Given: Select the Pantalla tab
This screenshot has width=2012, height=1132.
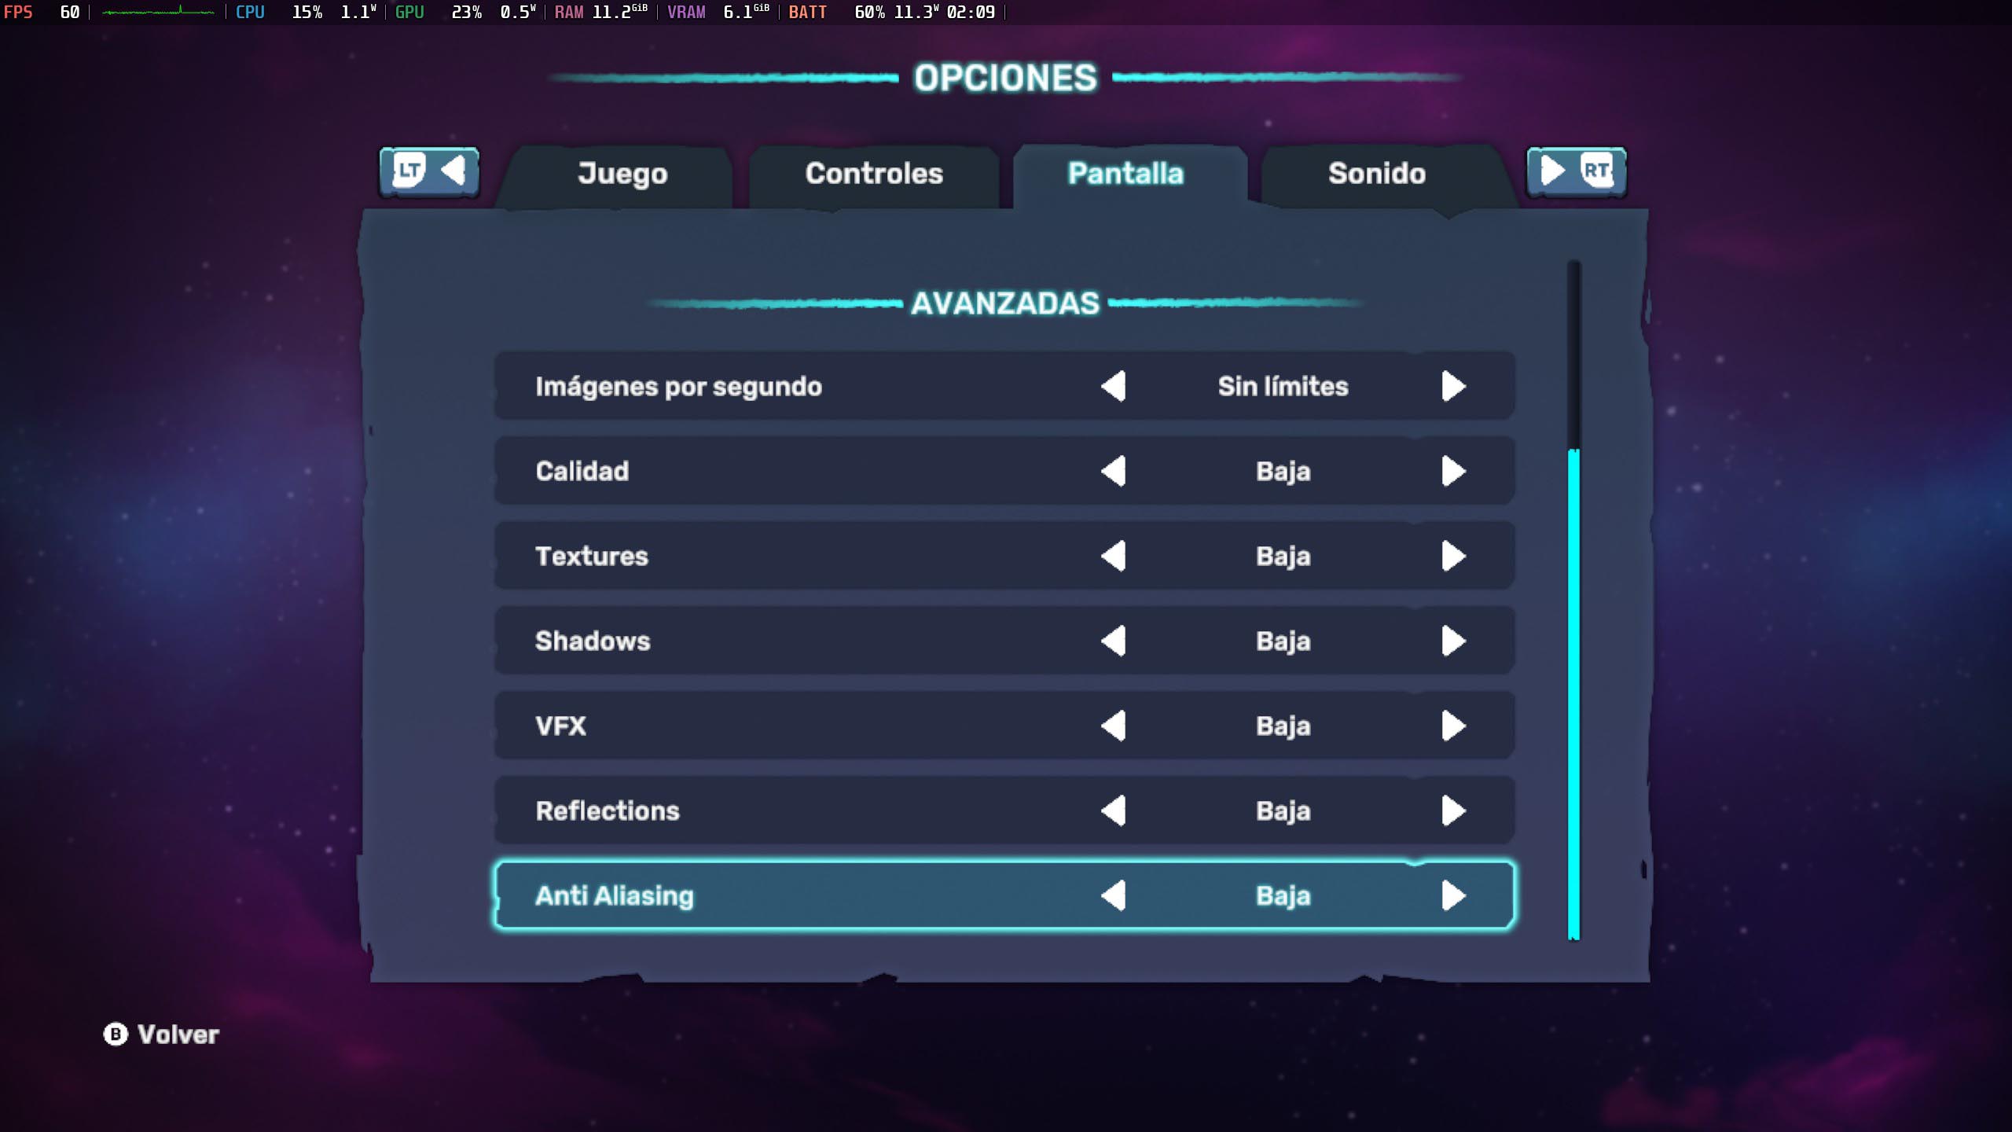Looking at the screenshot, I should 1126,173.
